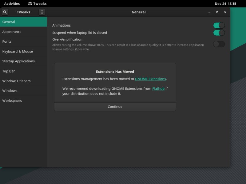Click the Tweaks icon in the top bar

pyautogui.click(x=38, y=3)
